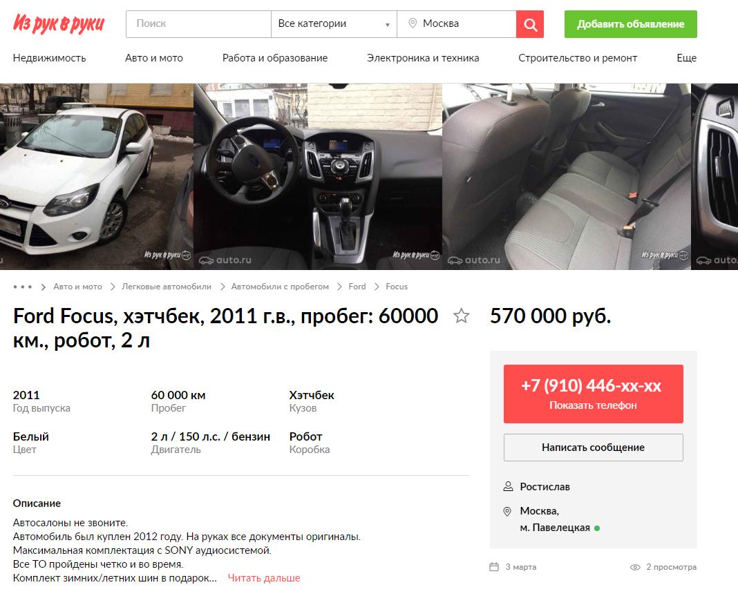Image resolution: width=738 pixels, height=596 pixels.
Task: Click the calendar icon beside 3 марта
Action: (x=494, y=567)
